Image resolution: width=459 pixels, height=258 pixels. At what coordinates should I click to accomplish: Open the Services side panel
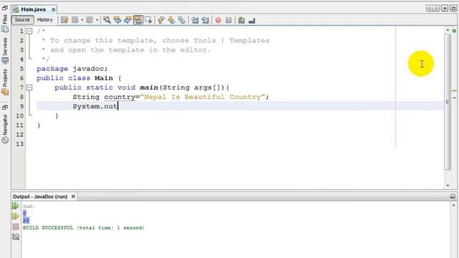5,51
